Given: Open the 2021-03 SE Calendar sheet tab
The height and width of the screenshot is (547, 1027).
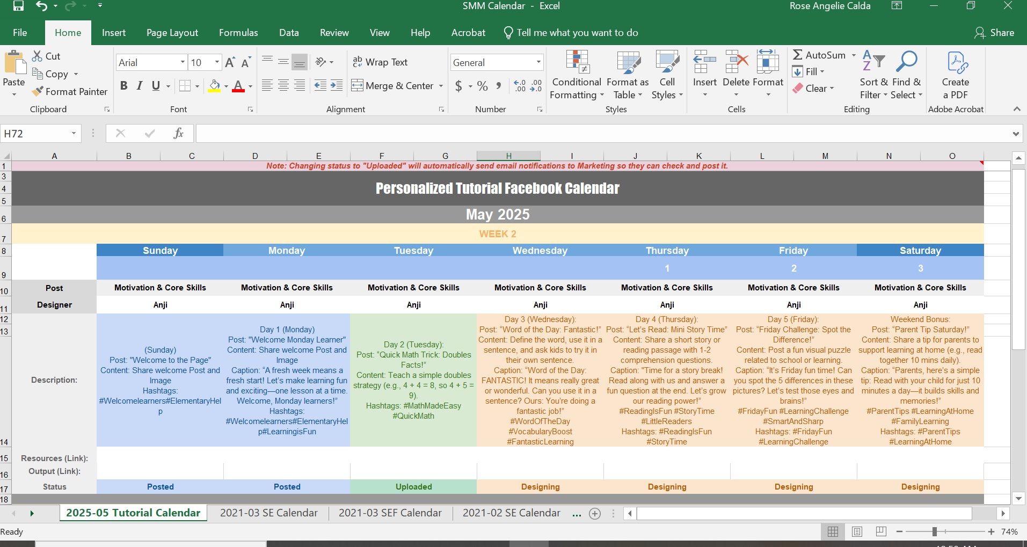Looking at the screenshot, I should tap(268, 513).
